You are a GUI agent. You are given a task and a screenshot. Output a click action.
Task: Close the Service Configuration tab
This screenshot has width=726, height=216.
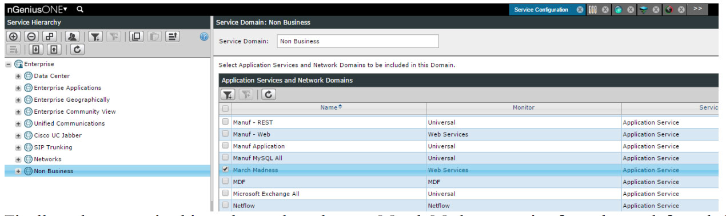point(580,10)
